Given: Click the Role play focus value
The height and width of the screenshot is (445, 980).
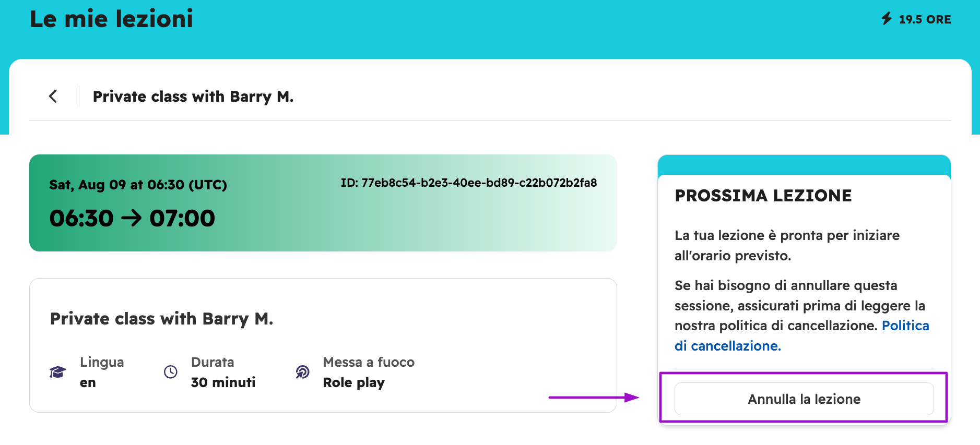Looking at the screenshot, I should (x=353, y=382).
